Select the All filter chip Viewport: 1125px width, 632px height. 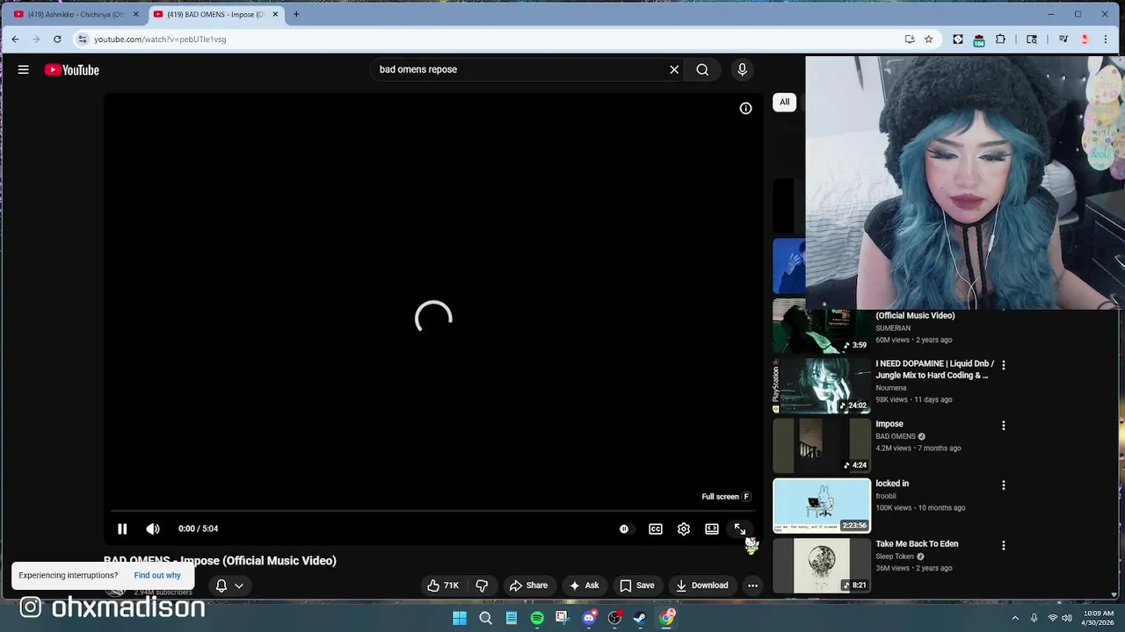tap(784, 102)
